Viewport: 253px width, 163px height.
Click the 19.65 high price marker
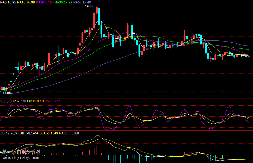coord(89,6)
